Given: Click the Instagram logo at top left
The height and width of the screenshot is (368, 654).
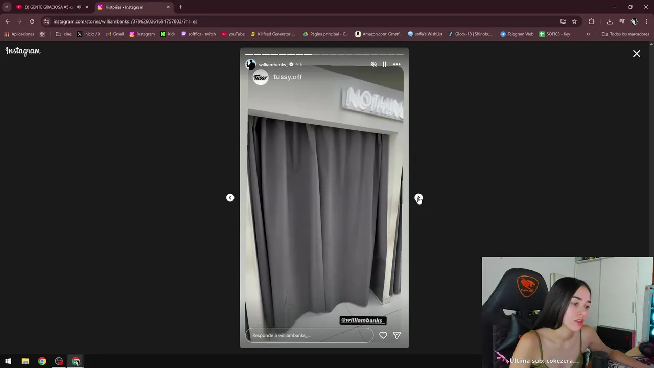Looking at the screenshot, I should coord(23,51).
